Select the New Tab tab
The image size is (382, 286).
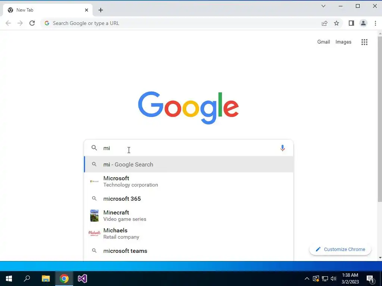pyautogui.click(x=47, y=10)
